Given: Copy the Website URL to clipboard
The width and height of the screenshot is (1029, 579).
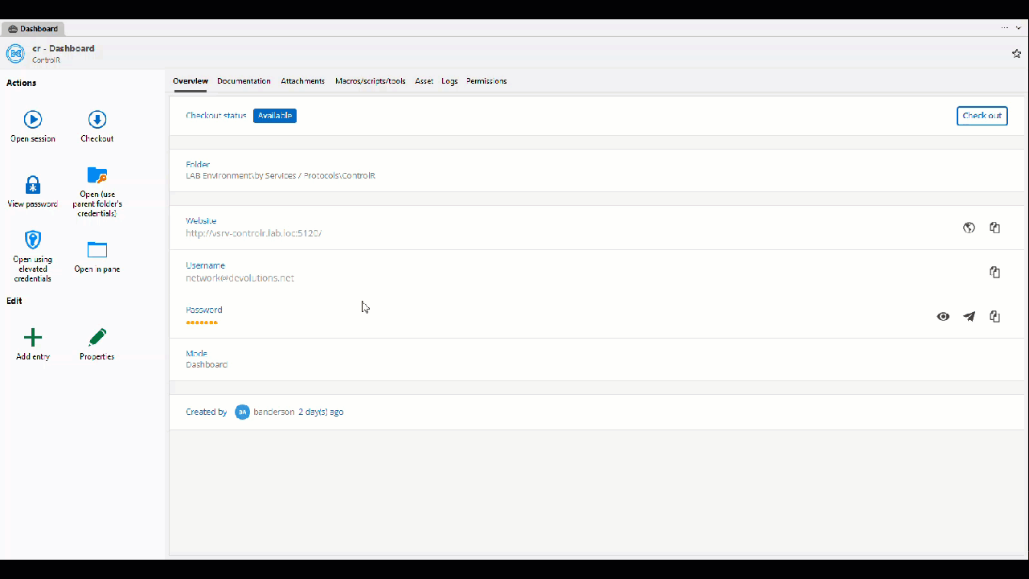Looking at the screenshot, I should (994, 228).
